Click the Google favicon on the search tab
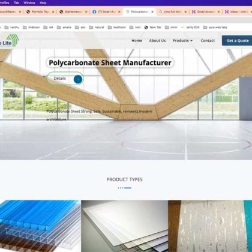Viewport: 252px width, 252px height. point(160,12)
